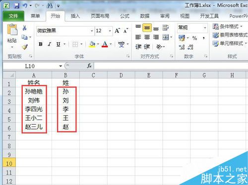
Task: Click the Paste clipboard icon
Action: (x=12, y=29)
